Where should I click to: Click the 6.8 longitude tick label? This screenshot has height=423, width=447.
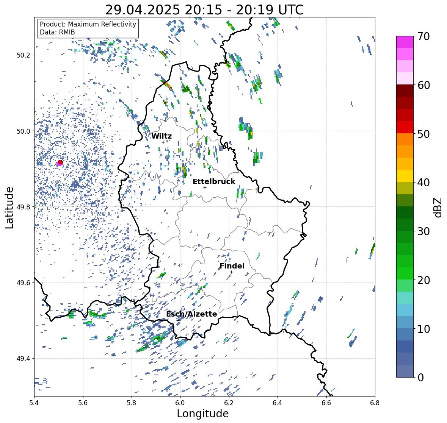375,403
